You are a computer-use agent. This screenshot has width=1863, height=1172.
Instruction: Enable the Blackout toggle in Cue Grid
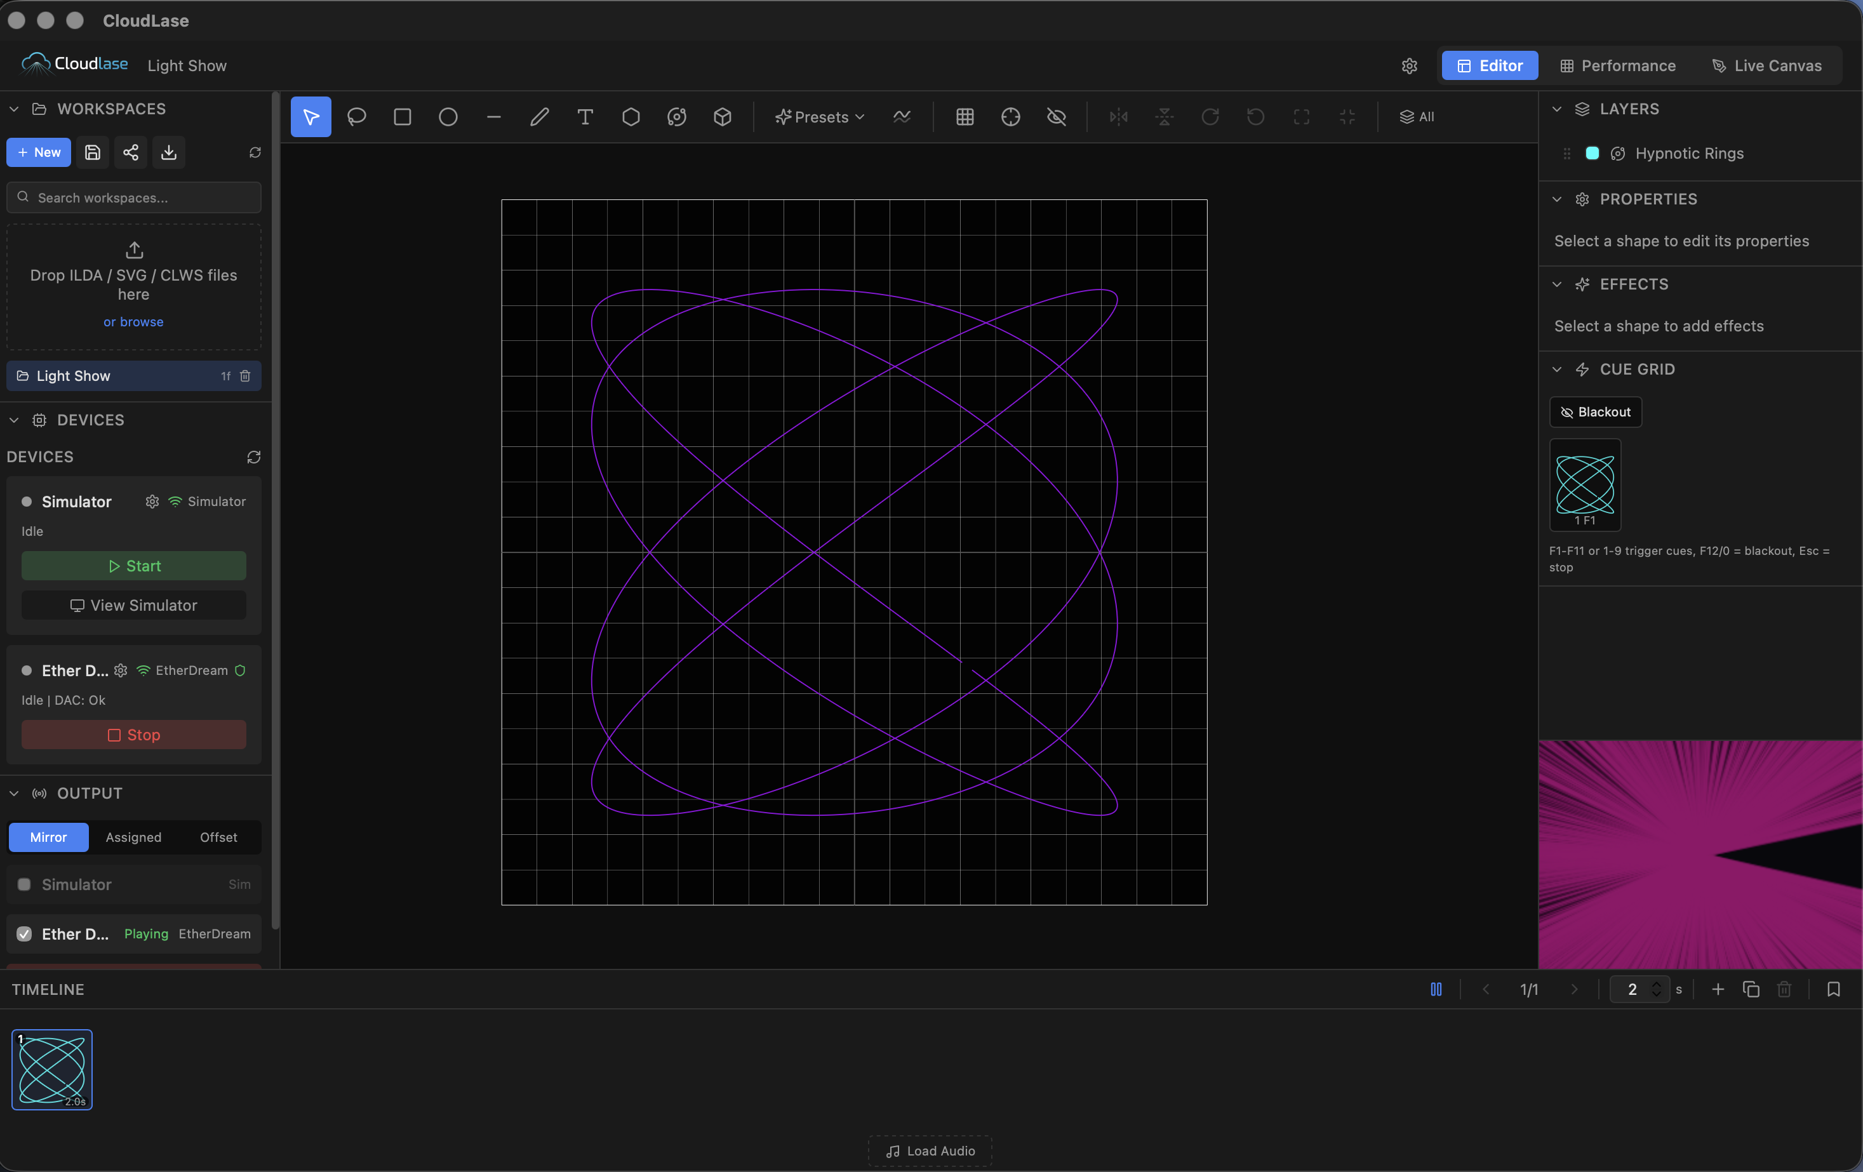tap(1594, 412)
